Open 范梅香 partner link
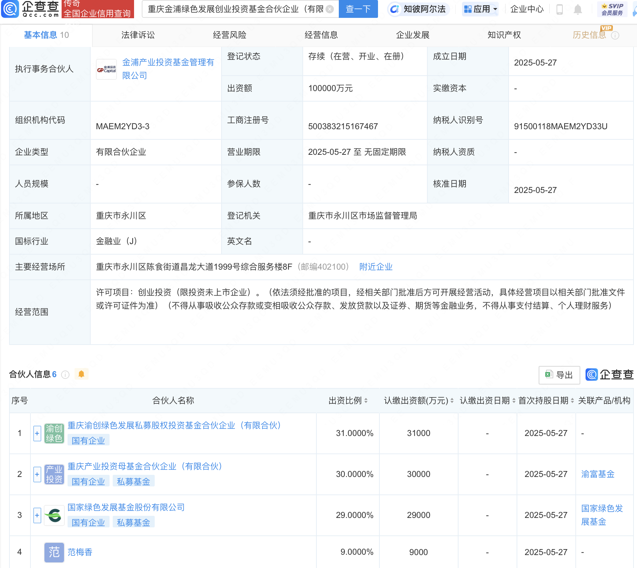This screenshot has width=637, height=568. (80, 552)
